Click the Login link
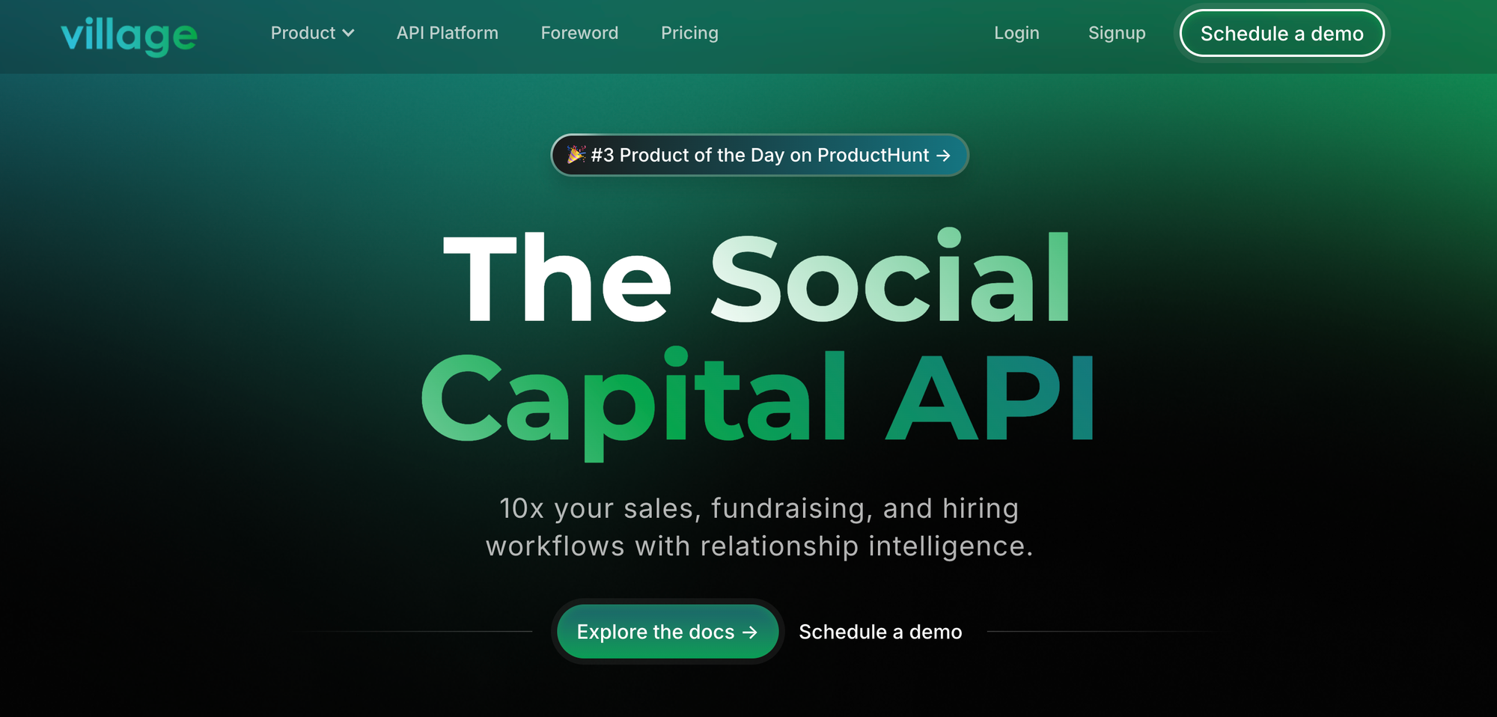This screenshot has height=717, width=1497. 1016,33
